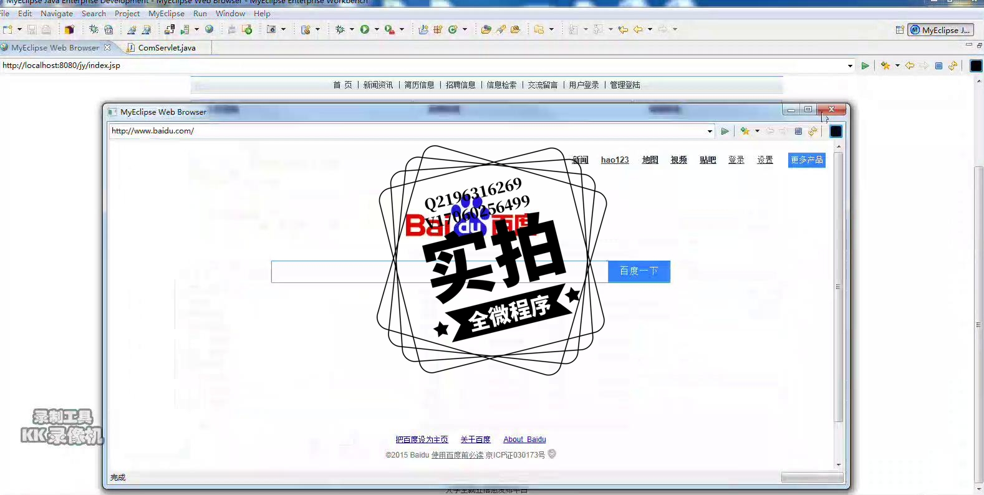This screenshot has width=984, height=495.
Task: Click green Go arrow beside localhost URL
Action: [865, 65]
